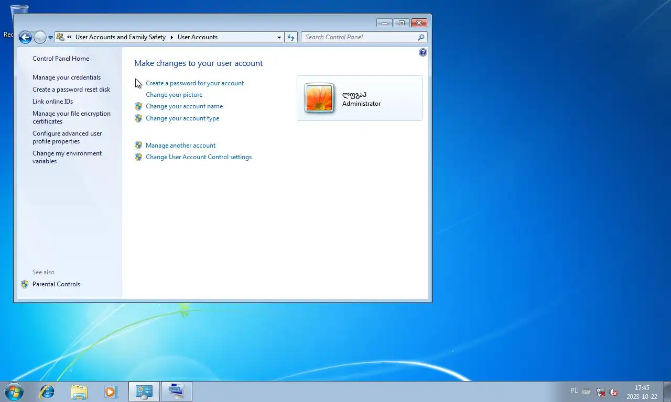Go back with the Back arrow button
Screen dimensions: 671x402
tap(25, 37)
